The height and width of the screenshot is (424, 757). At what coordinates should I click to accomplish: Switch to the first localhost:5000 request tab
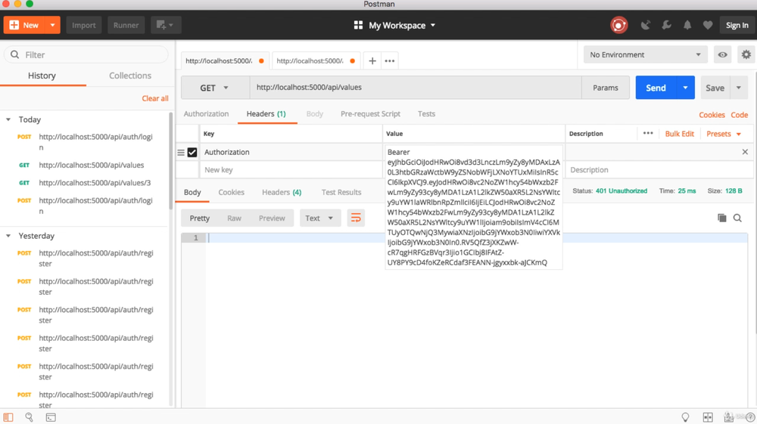click(x=224, y=60)
